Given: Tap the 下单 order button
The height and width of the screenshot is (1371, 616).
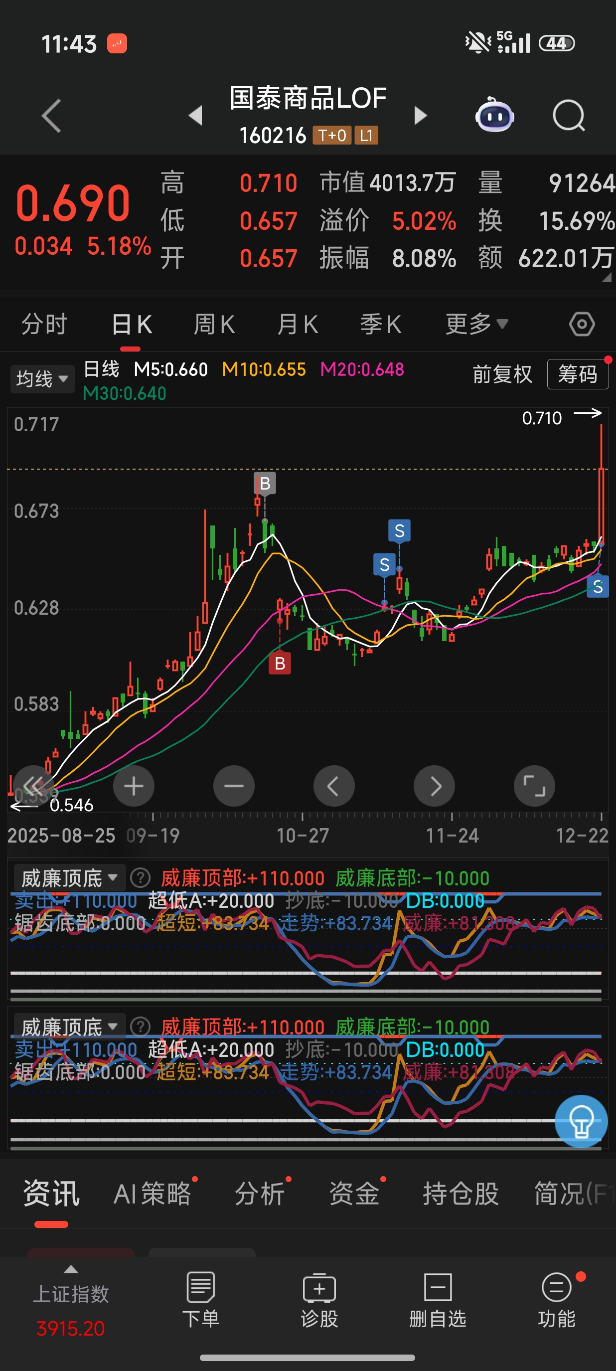Looking at the screenshot, I should [x=200, y=1300].
